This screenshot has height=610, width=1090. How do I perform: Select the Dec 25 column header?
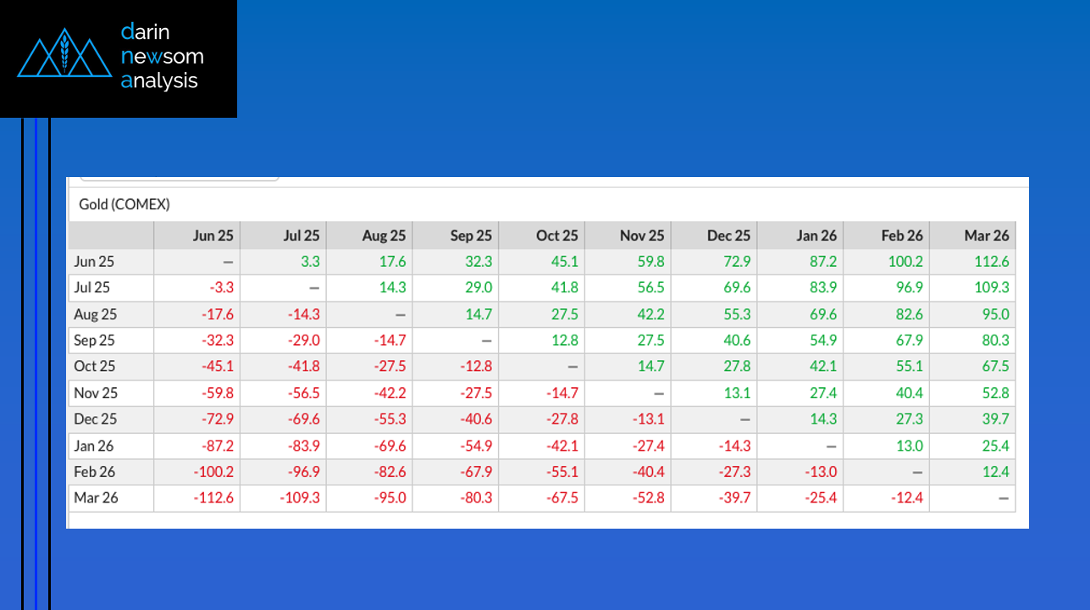[x=729, y=236]
